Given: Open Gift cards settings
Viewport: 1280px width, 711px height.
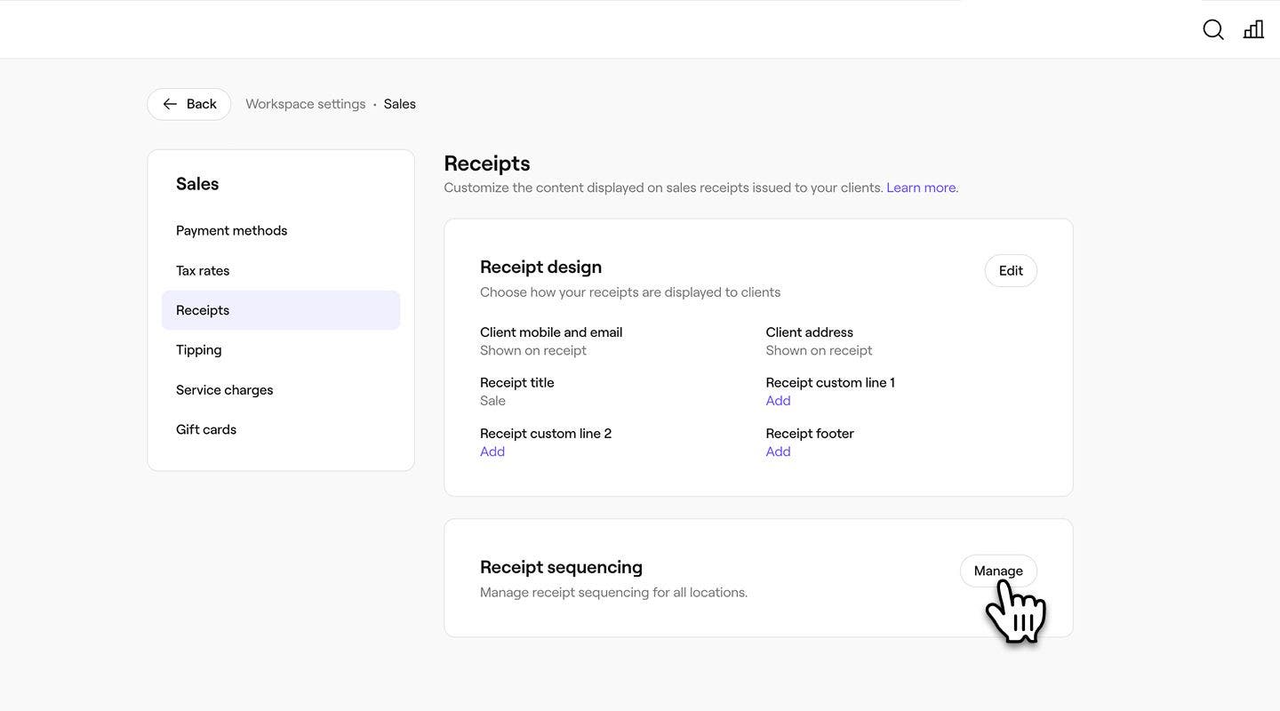Looking at the screenshot, I should 206,430.
